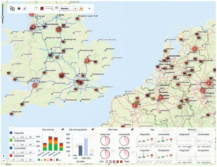Click the add new layer icon

pyautogui.click(x=36, y=8)
